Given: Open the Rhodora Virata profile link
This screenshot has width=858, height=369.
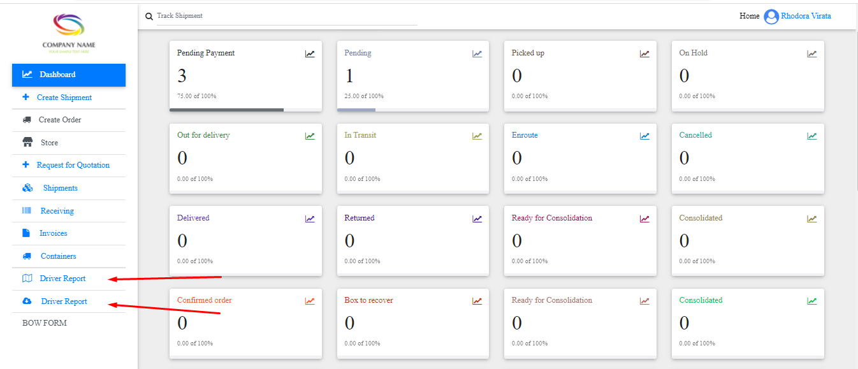Looking at the screenshot, I should (806, 16).
